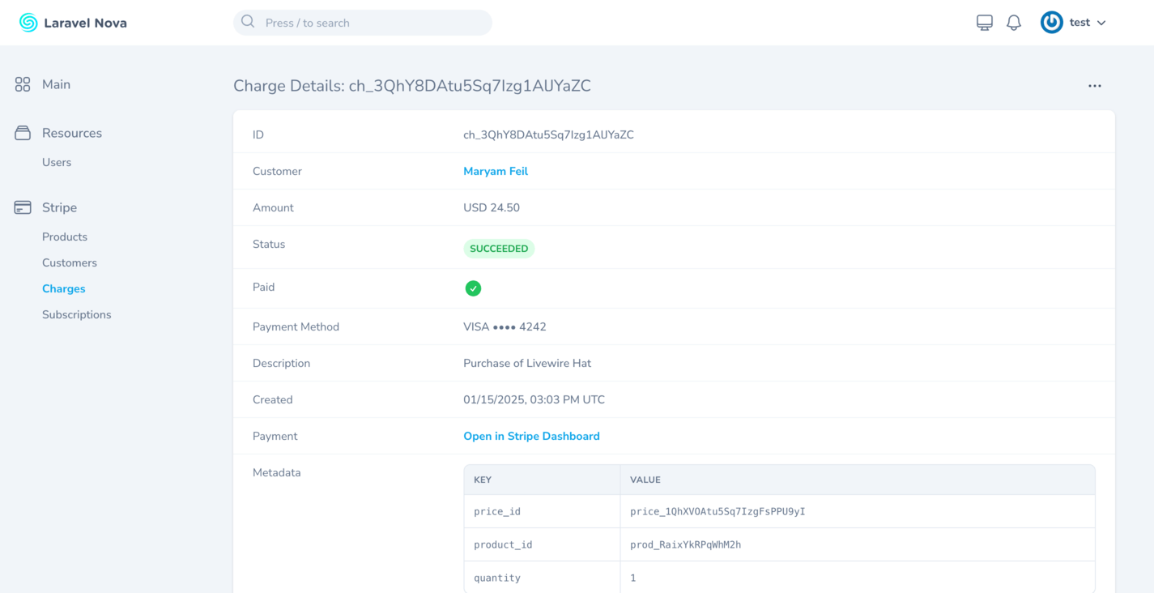The width and height of the screenshot is (1154, 593).
Task: Select Subscriptions in the sidebar
Action: point(77,314)
